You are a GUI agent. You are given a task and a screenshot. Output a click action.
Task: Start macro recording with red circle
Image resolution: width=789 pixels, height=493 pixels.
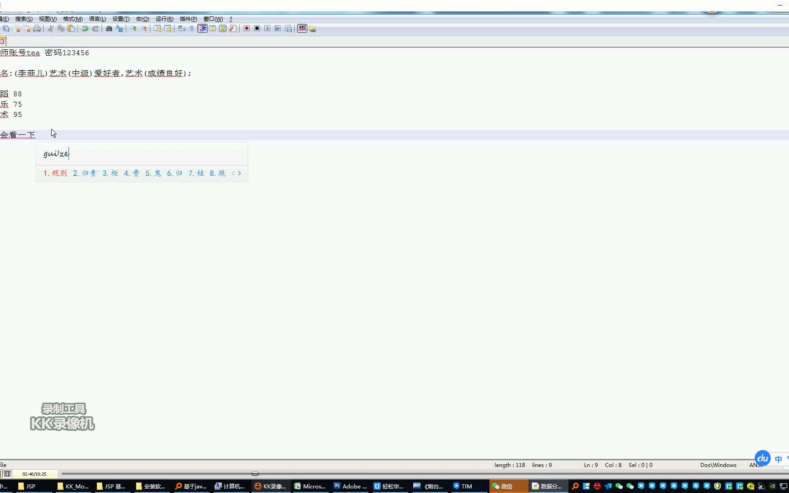(247, 29)
